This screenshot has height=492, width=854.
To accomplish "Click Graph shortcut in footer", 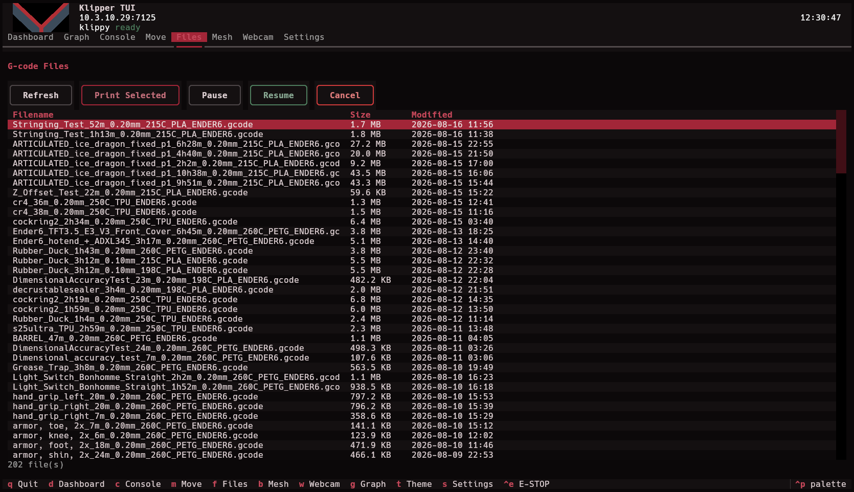I will 368,484.
